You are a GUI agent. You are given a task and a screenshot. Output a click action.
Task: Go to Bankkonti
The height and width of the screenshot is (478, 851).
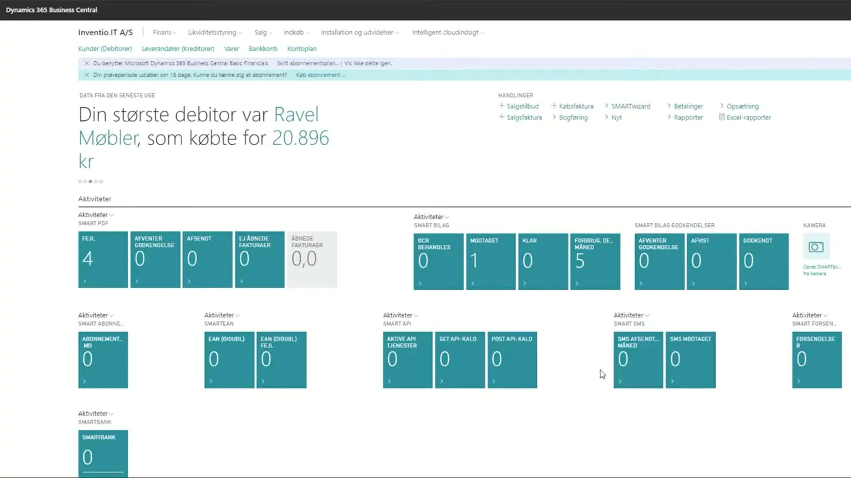coord(263,49)
